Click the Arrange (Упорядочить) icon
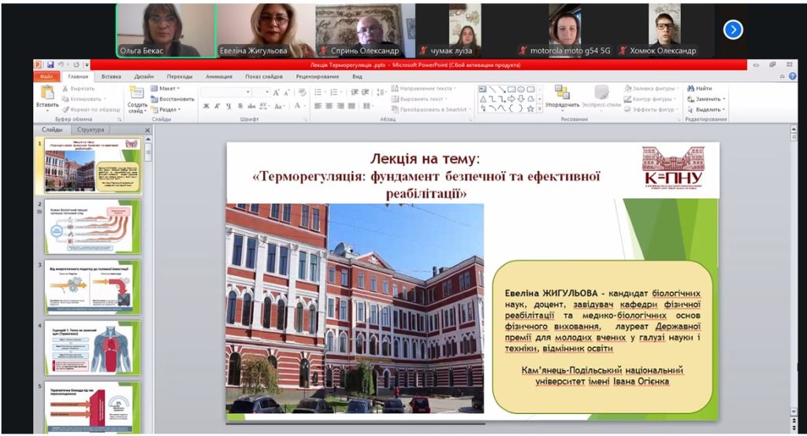 tap(561, 94)
